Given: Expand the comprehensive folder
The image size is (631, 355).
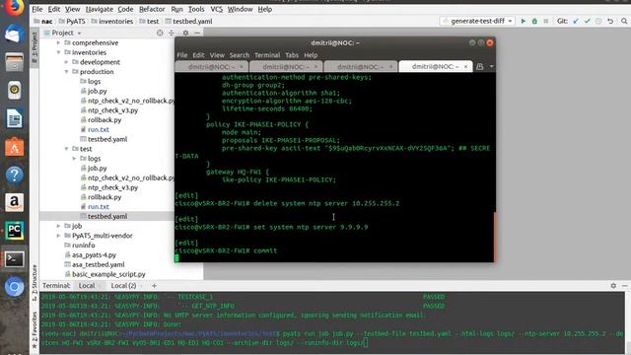Looking at the screenshot, I should coord(59,42).
